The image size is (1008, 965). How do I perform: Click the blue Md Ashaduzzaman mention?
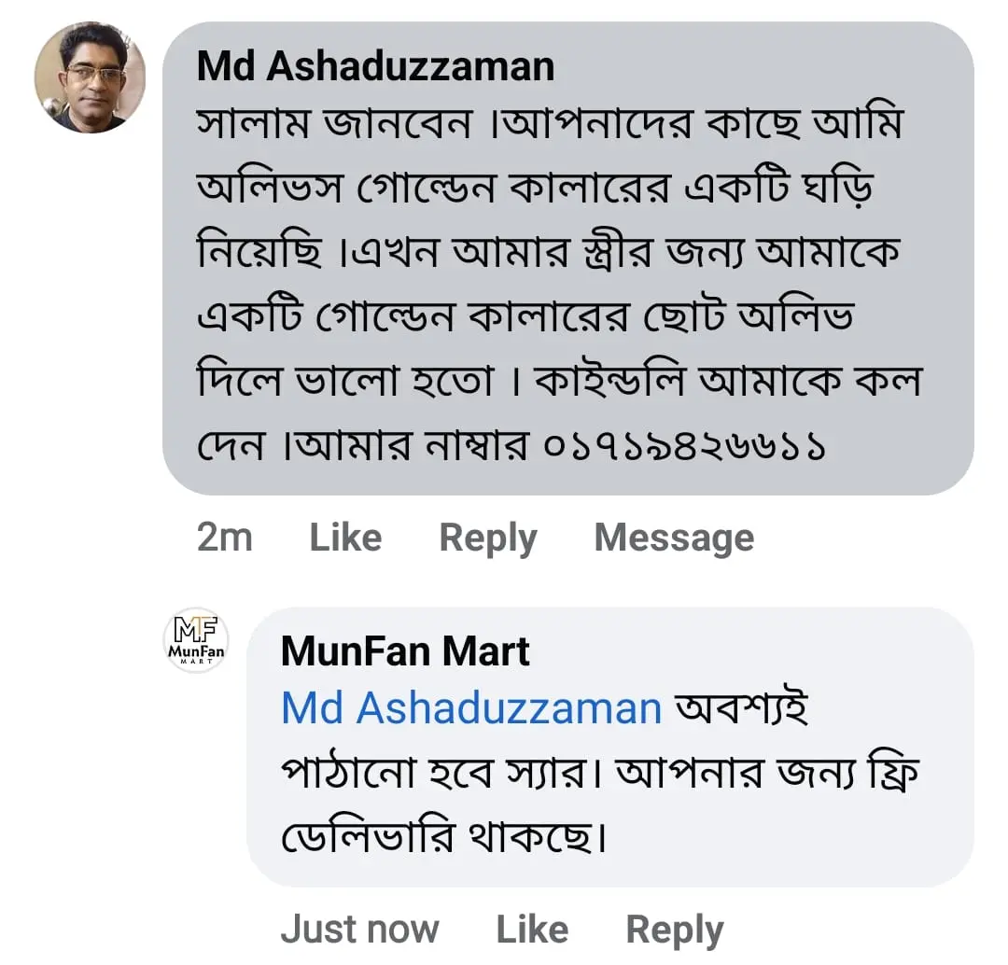pos(471,708)
